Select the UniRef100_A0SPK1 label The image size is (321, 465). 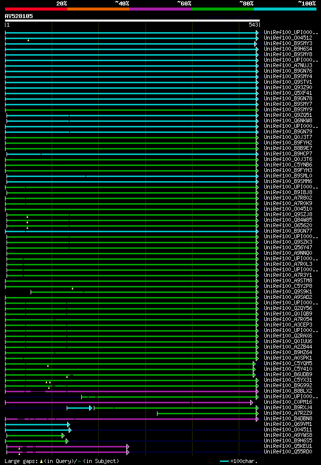(288, 358)
